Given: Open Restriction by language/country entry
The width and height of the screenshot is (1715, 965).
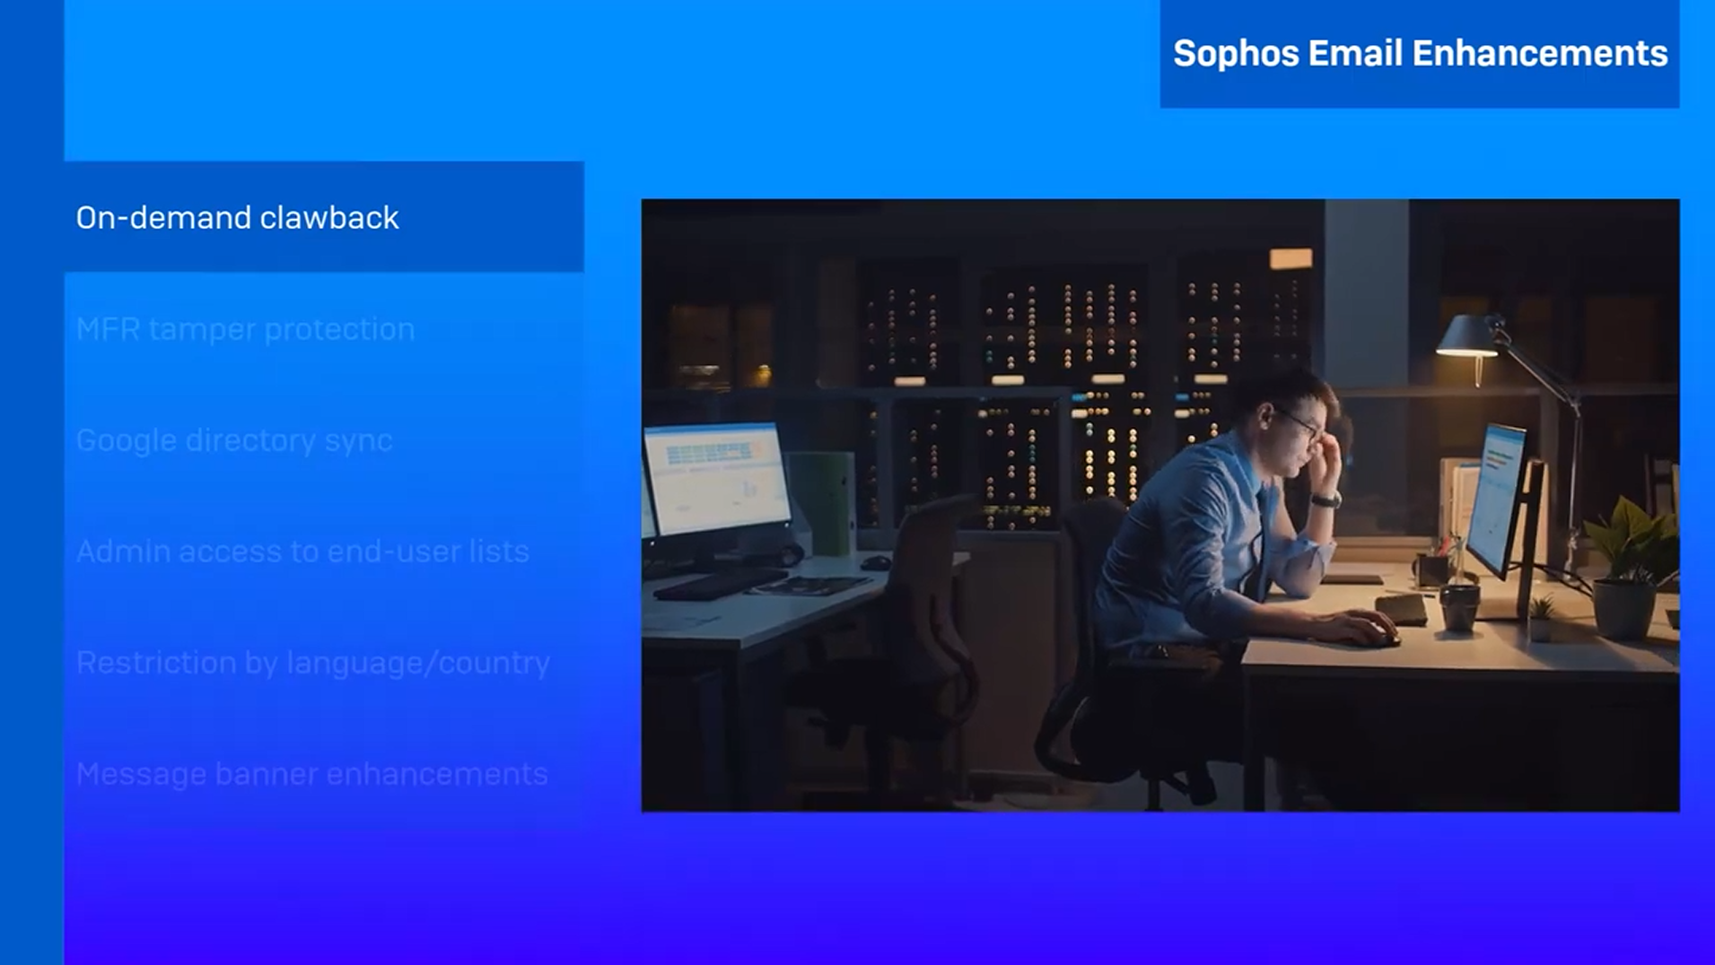Looking at the screenshot, I should pyautogui.click(x=313, y=663).
